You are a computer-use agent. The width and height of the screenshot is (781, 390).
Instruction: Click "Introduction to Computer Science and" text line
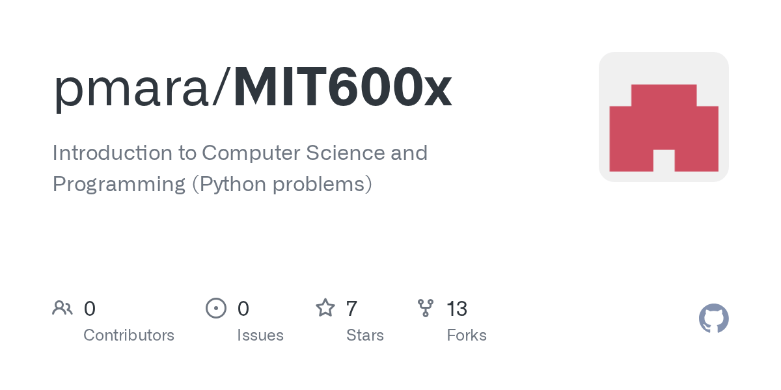(x=240, y=153)
